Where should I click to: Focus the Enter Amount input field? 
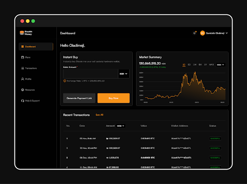coord(91,74)
